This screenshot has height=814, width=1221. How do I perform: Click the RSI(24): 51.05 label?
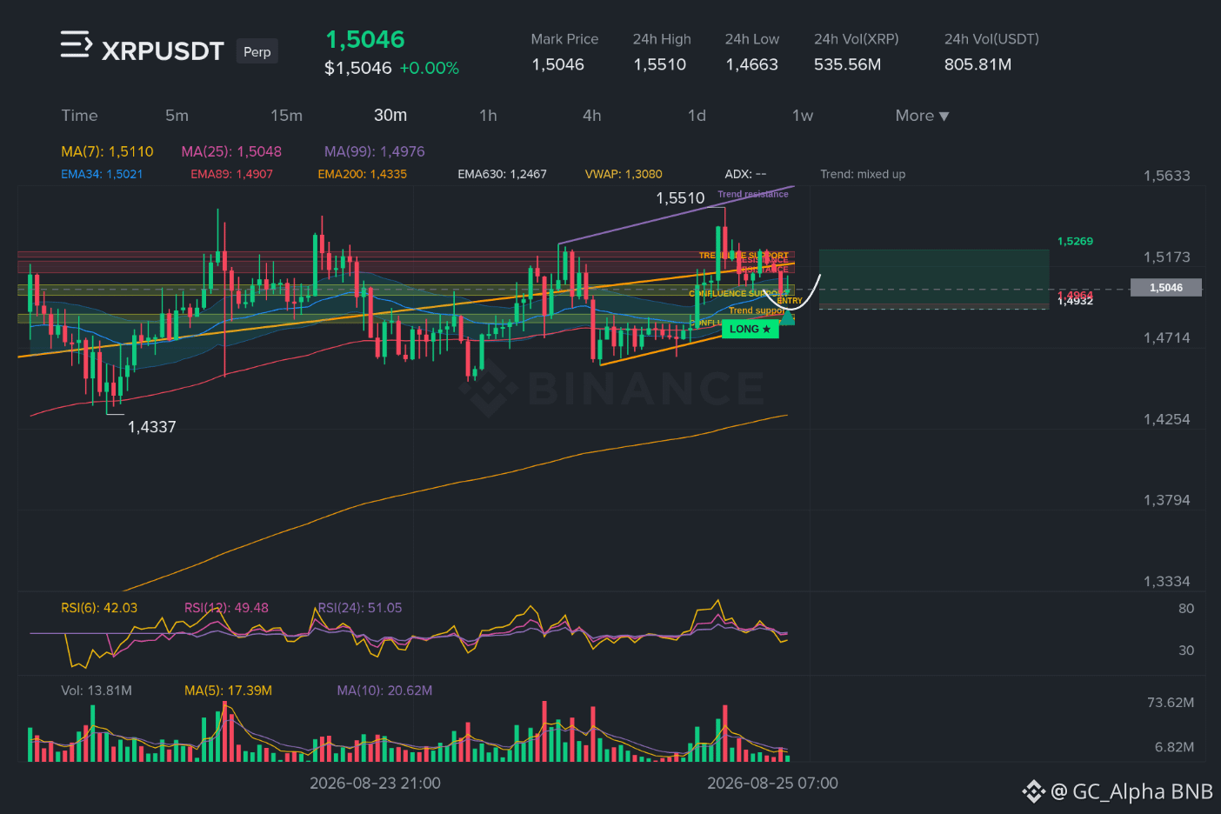360,608
